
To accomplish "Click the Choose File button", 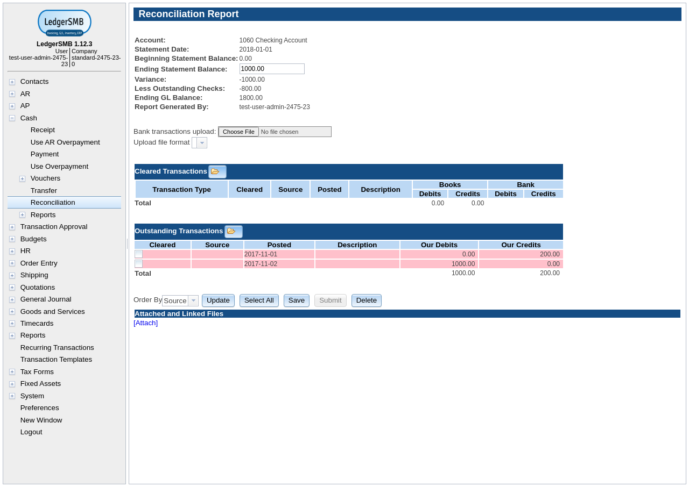I will (x=238, y=132).
